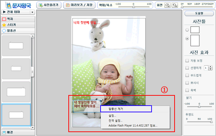The width and height of the screenshot is (216, 136).
Task: Expand the 전체 테마 theme dropdown
Action: click(32, 12)
